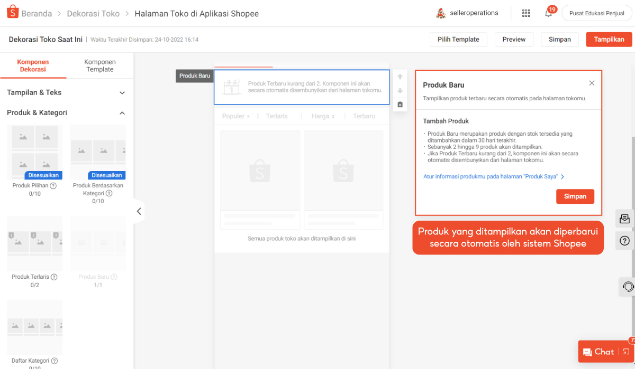Expand the Tampilan & Teks section
The width and height of the screenshot is (635, 369).
pos(122,93)
